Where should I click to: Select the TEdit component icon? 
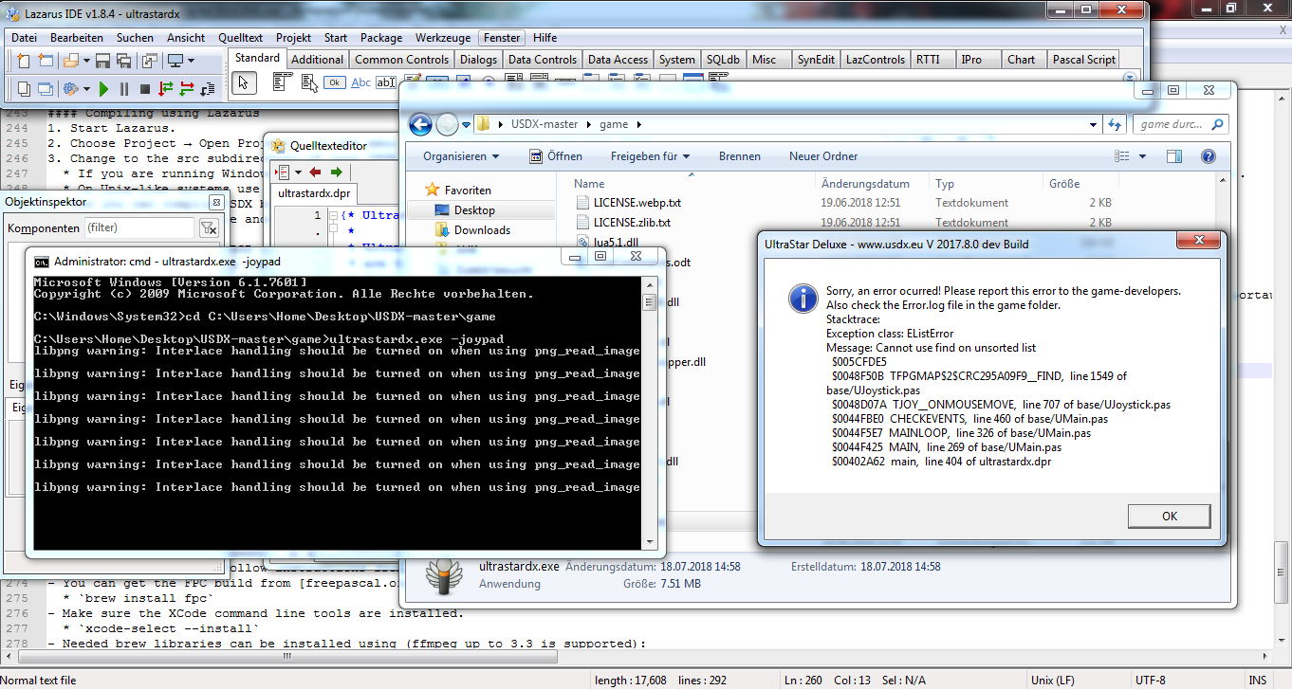pos(385,82)
